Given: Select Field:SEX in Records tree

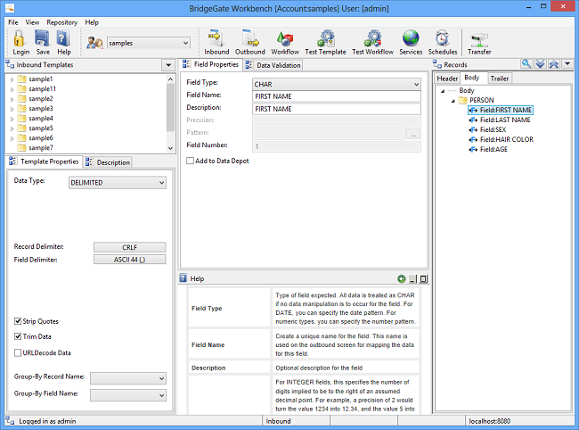Looking at the screenshot, I should point(493,129).
